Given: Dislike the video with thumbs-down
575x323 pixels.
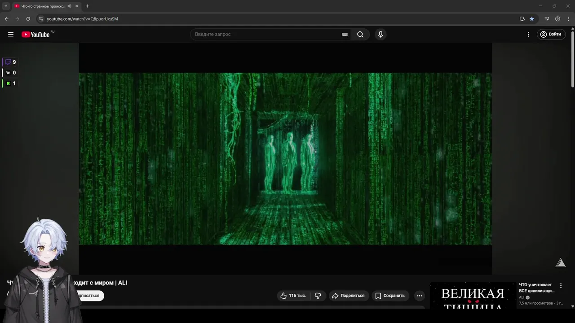Looking at the screenshot, I should (x=318, y=296).
